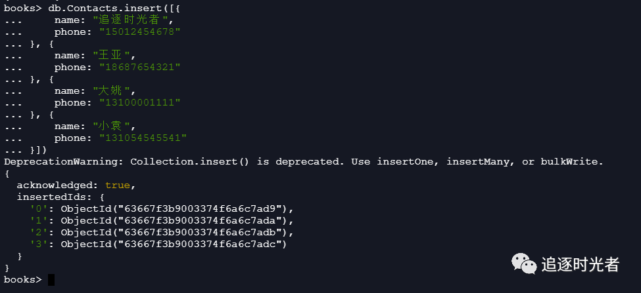Click the phone number "13100001111"
Image resolution: width=641 pixels, height=293 pixels.
(139, 102)
